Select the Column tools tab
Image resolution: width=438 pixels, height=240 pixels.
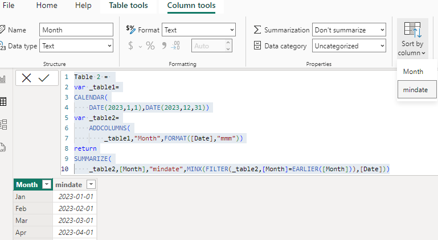pyautogui.click(x=191, y=5)
